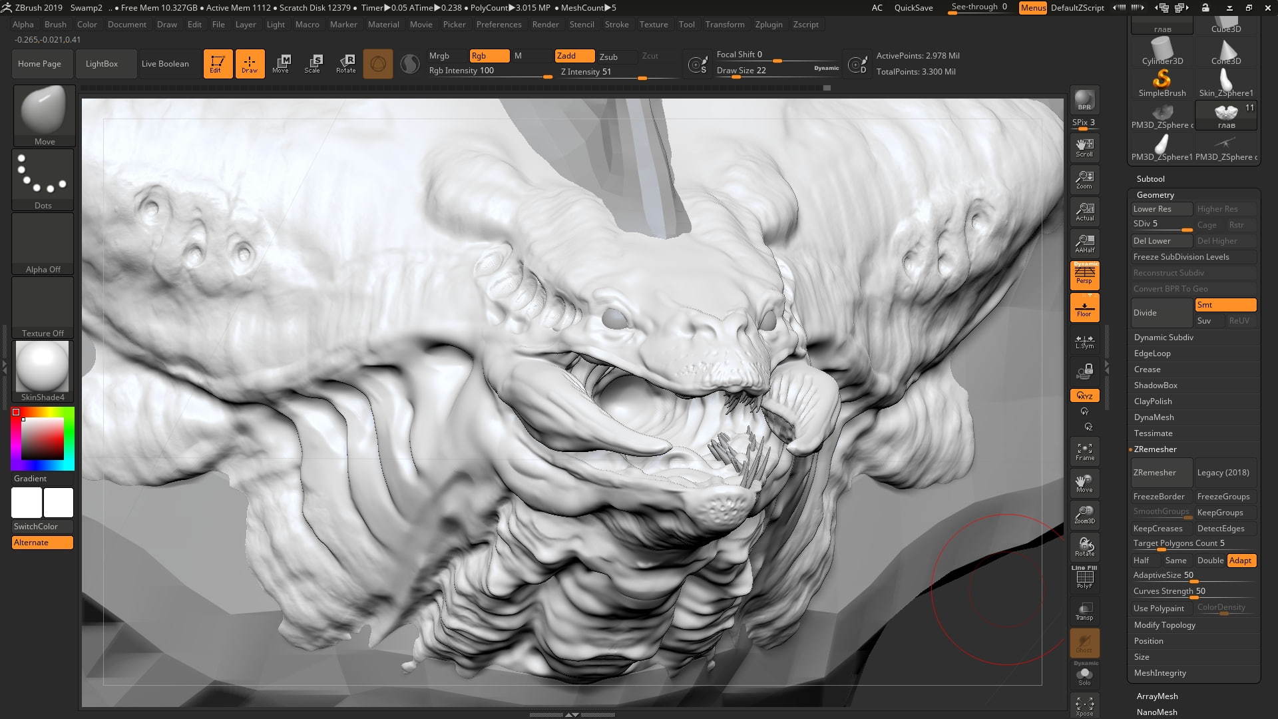Click the Solo tool icon

pyautogui.click(x=1084, y=676)
